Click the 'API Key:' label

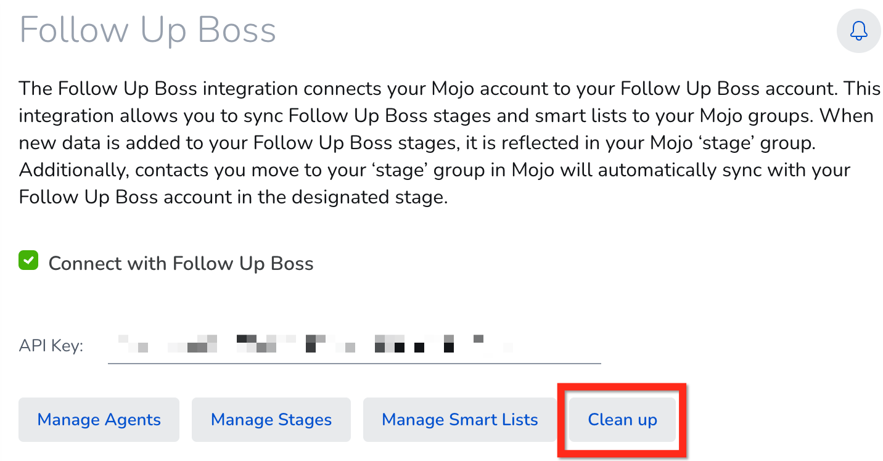tap(51, 346)
